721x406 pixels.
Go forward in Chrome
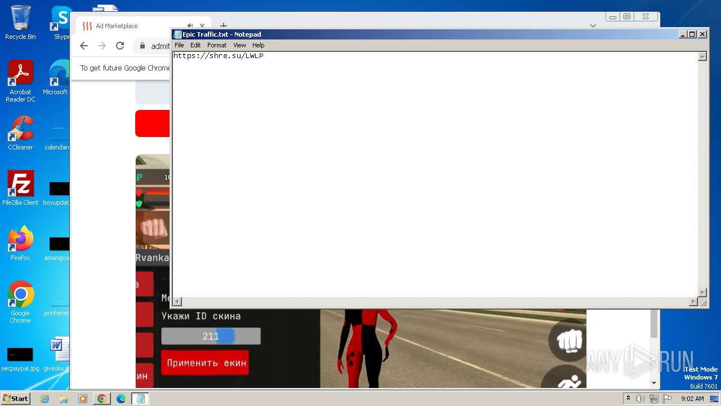(x=102, y=46)
